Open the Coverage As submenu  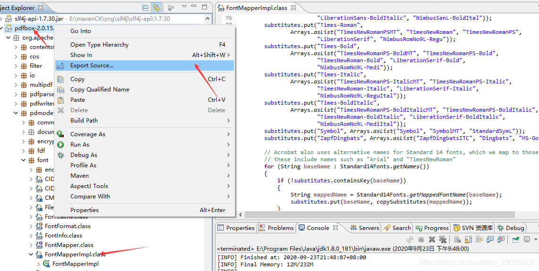point(145,134)
